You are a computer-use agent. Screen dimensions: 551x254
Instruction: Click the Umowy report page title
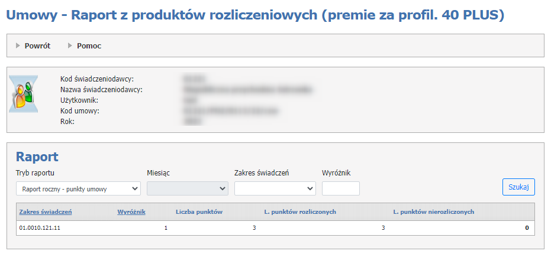click(x=254, y=15)
